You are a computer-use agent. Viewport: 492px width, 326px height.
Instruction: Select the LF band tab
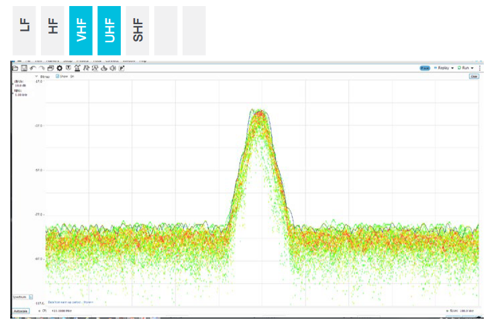24,30
